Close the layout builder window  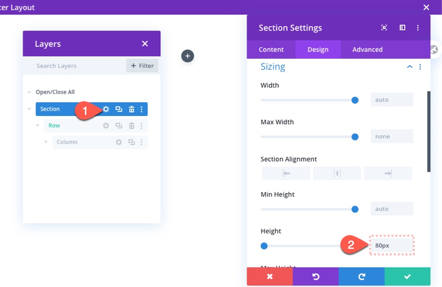click(426, 8)
